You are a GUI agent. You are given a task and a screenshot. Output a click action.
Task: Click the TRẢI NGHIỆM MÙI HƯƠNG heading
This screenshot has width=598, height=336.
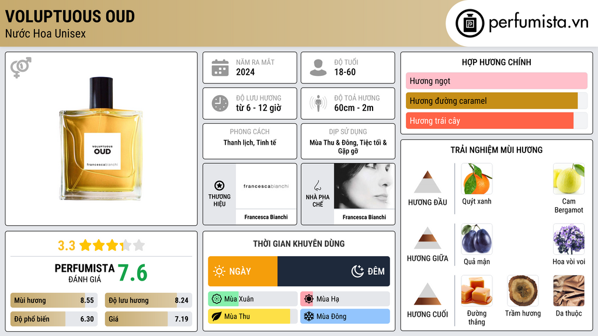496,150
